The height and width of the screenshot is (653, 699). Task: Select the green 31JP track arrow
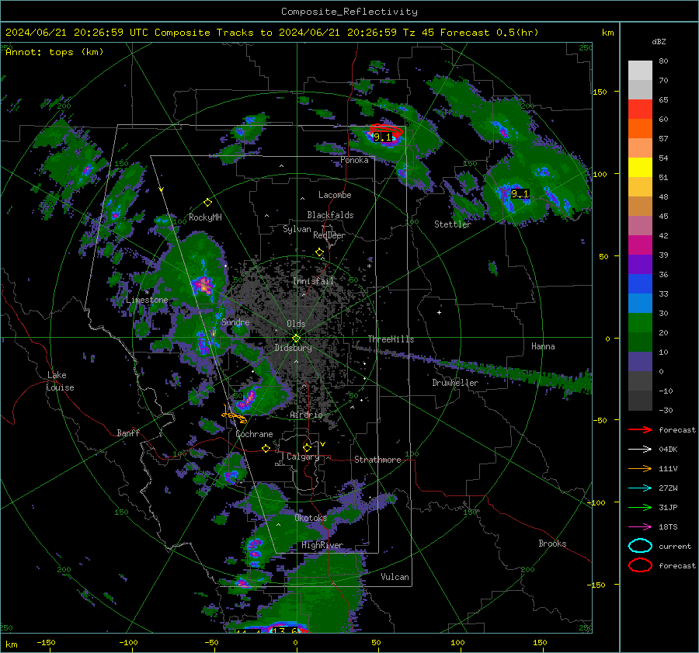tap(640, 507)
